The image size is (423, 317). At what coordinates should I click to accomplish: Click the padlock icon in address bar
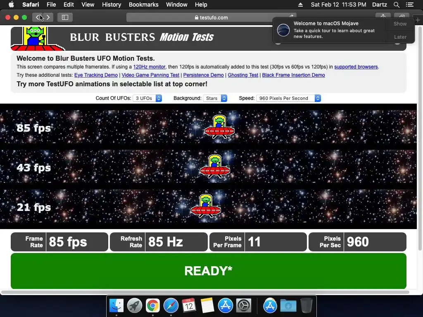point(197,17)
